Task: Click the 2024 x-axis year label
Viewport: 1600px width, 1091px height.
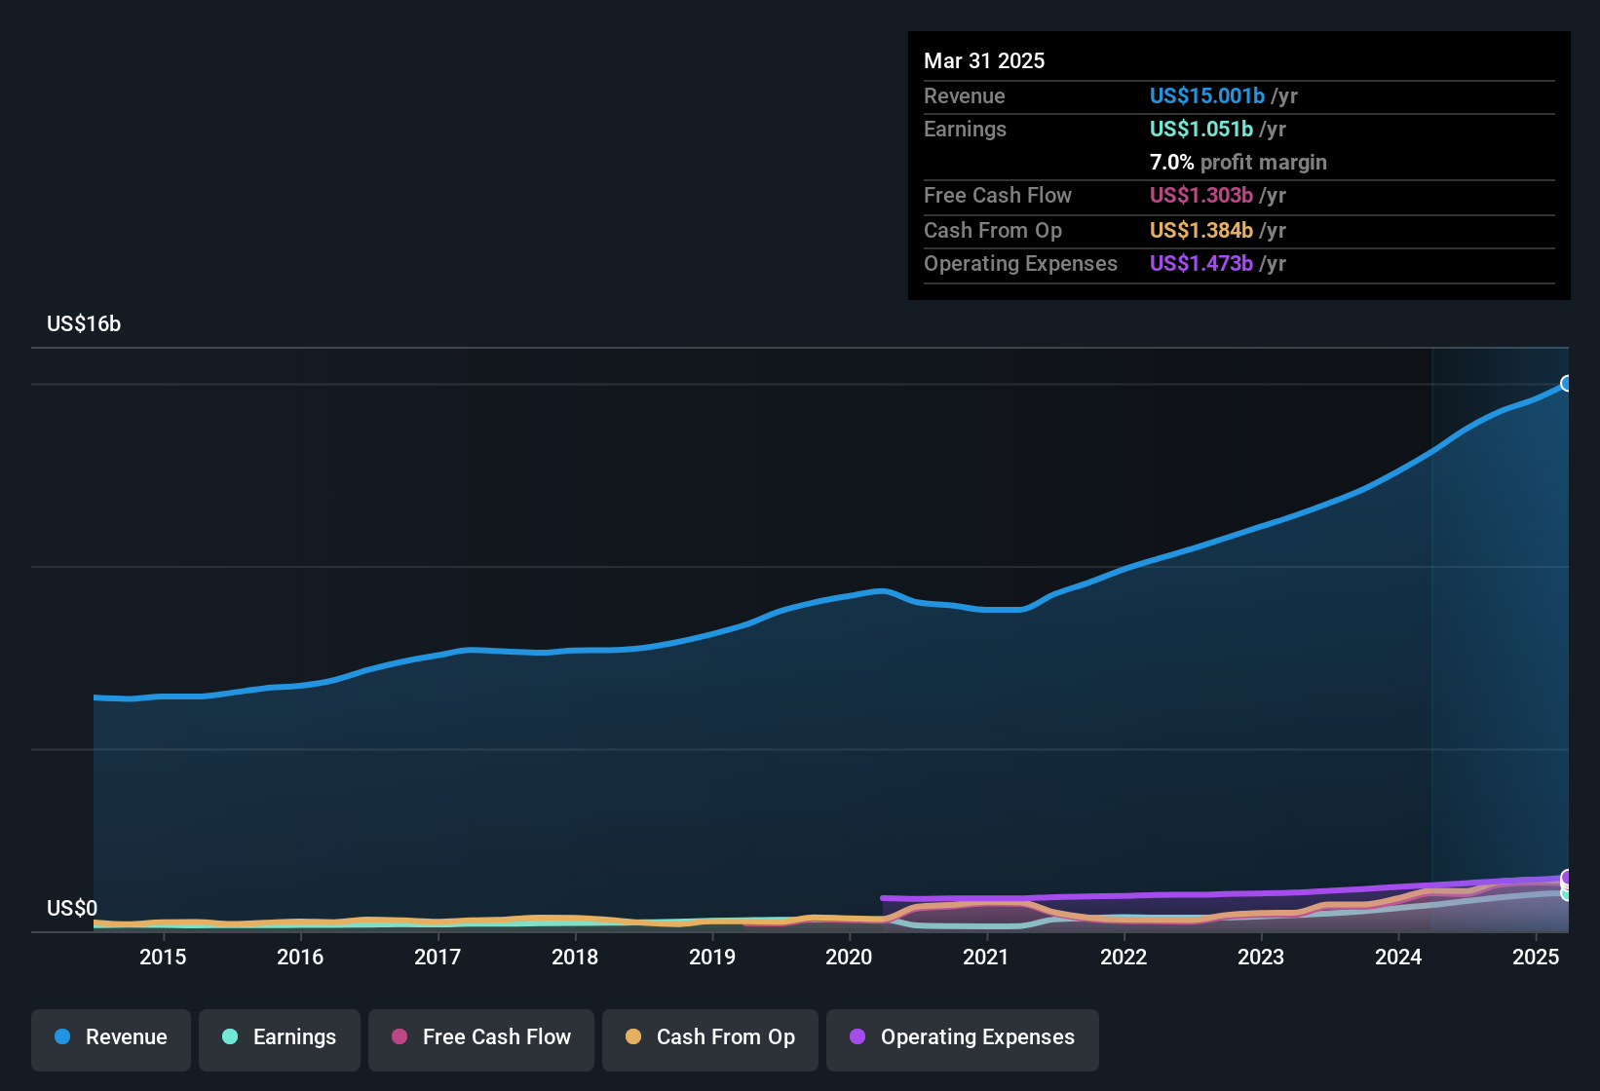Action: click(1398, 957)
